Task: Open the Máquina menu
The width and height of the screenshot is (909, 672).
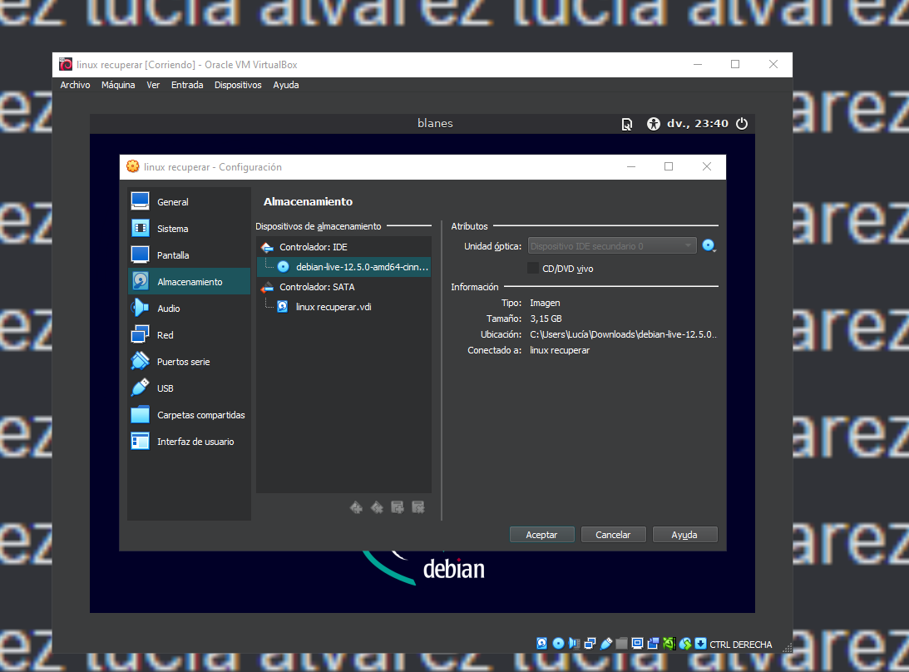Action: [x=118, y=84]
